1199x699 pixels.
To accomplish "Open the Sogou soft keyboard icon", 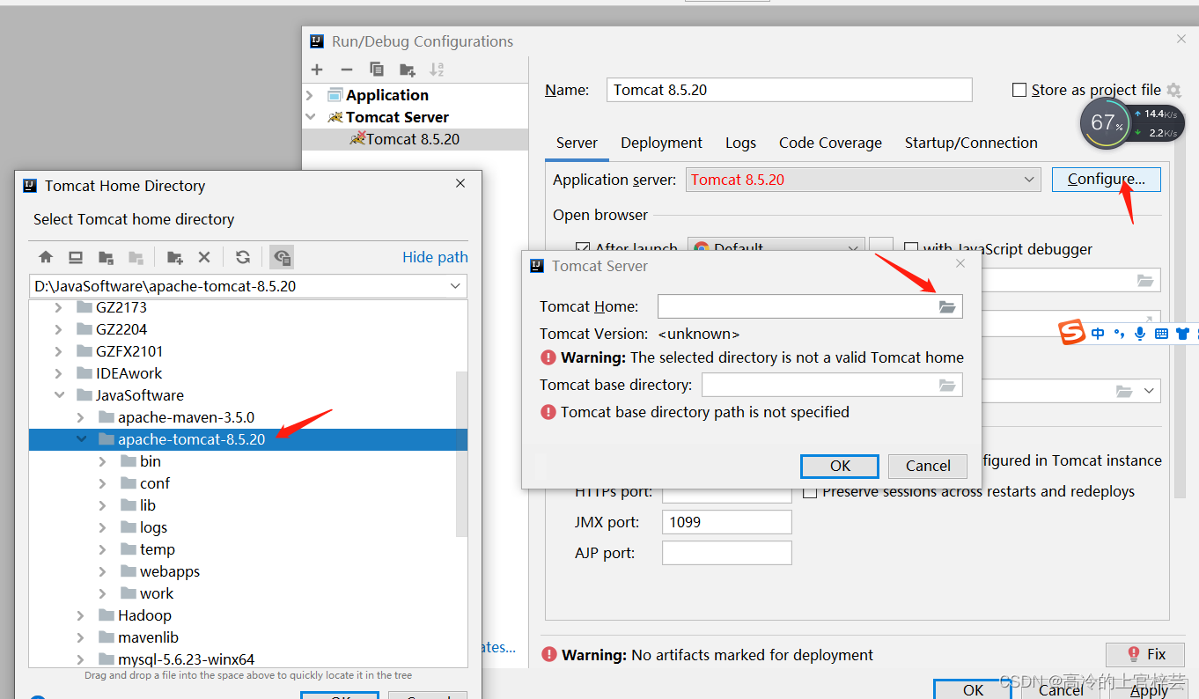I will coord(1161,333).
